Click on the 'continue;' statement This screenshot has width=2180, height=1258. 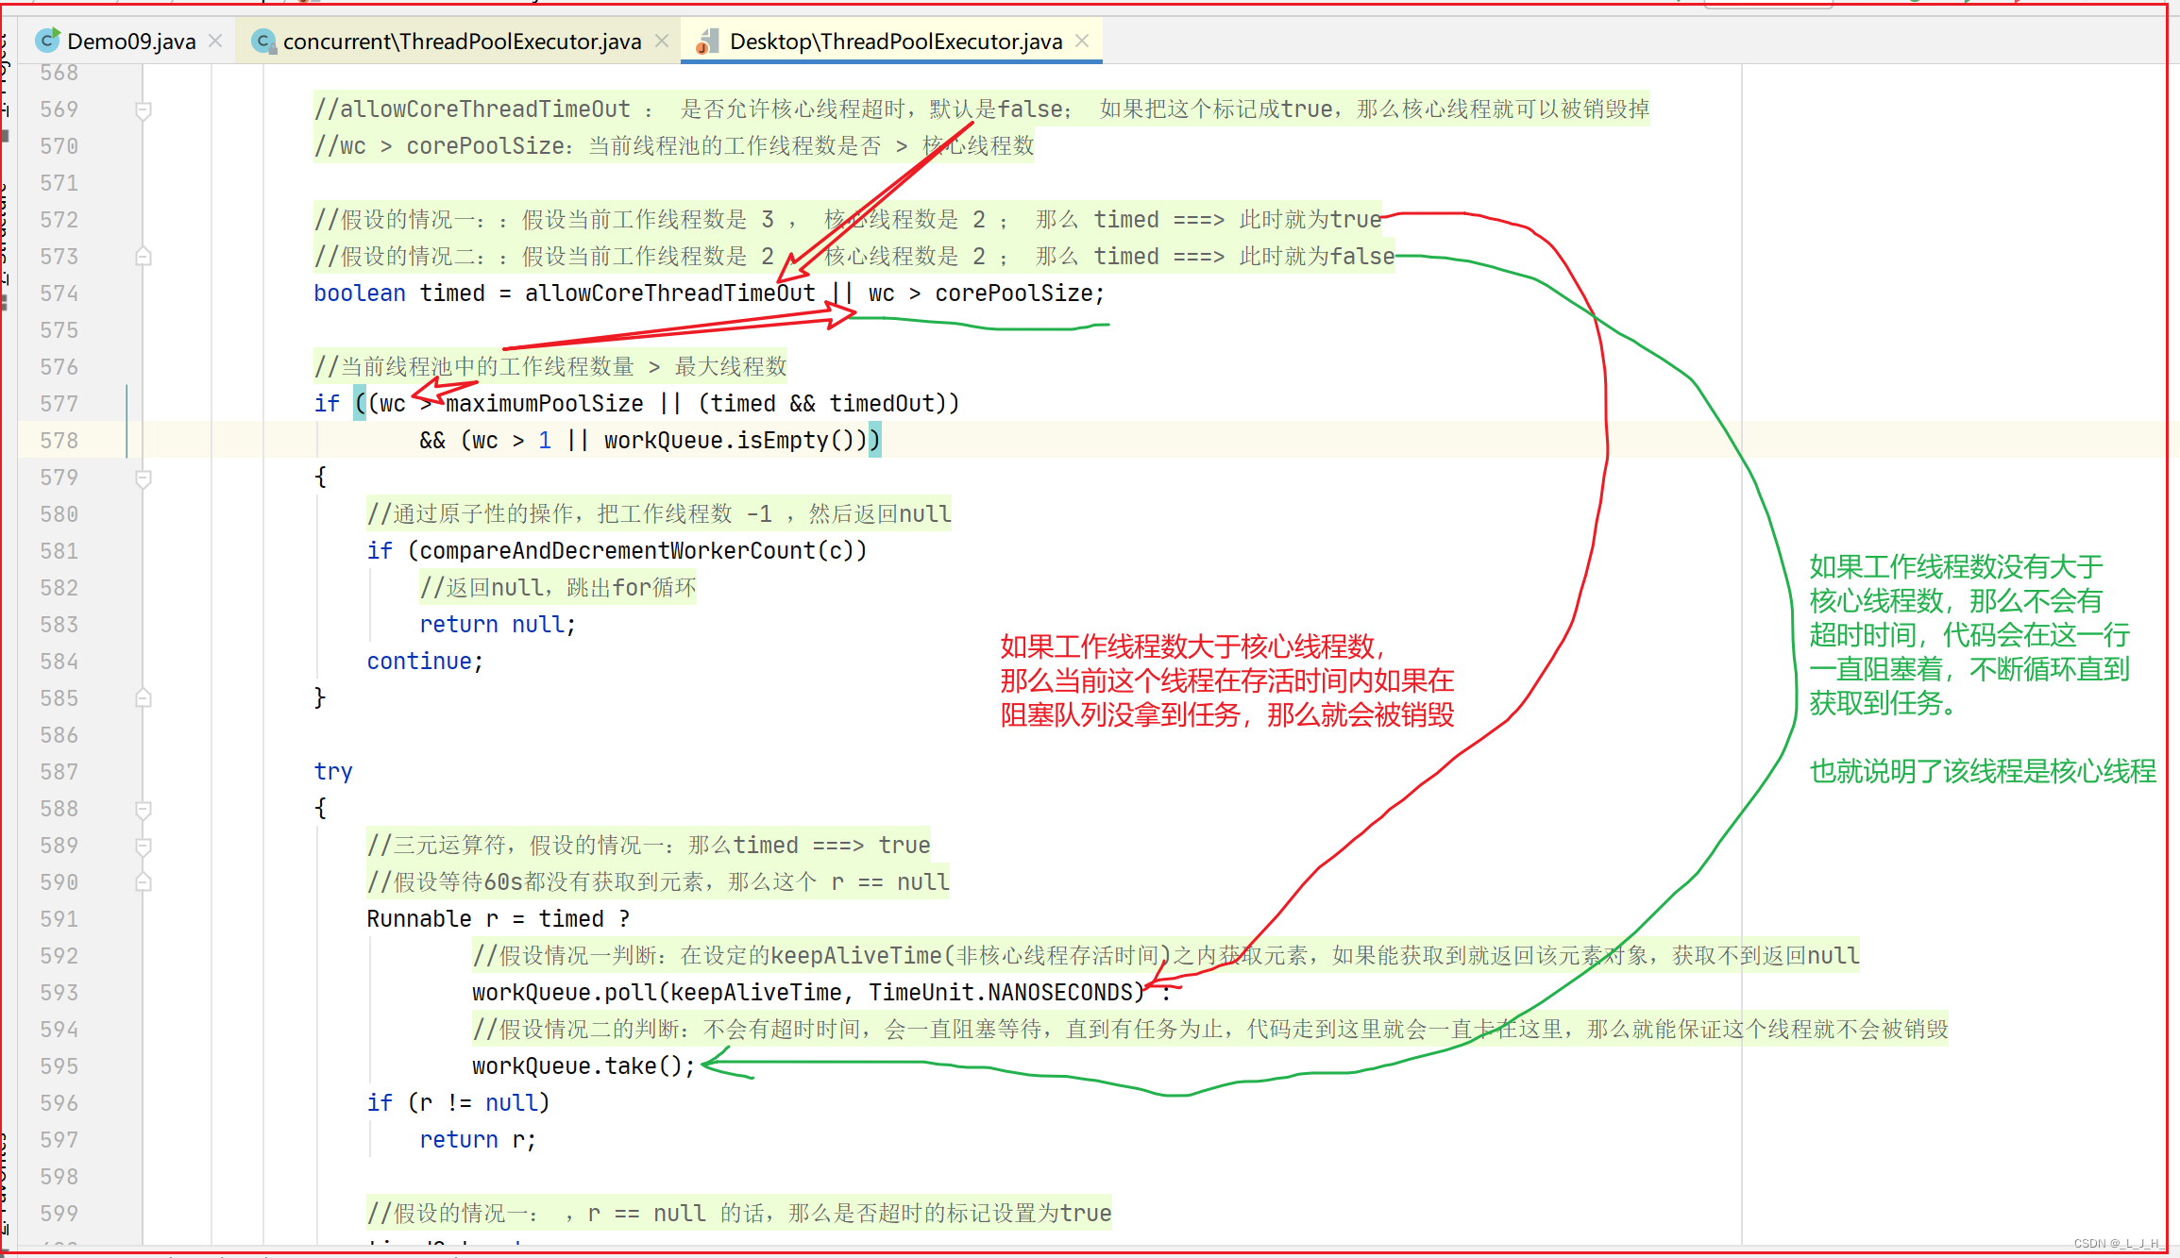pyautogui.click(x=425, y=662)
